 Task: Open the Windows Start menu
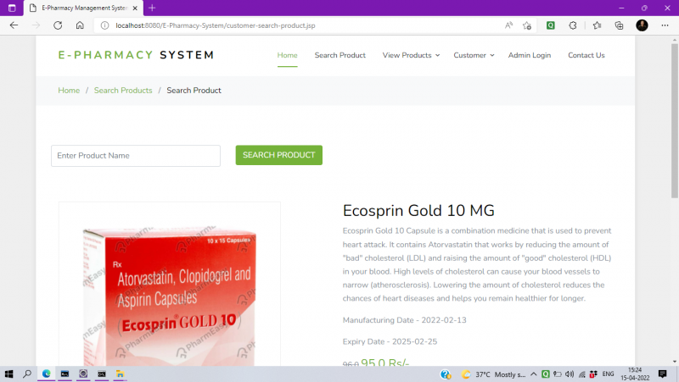tap(8, 374)
